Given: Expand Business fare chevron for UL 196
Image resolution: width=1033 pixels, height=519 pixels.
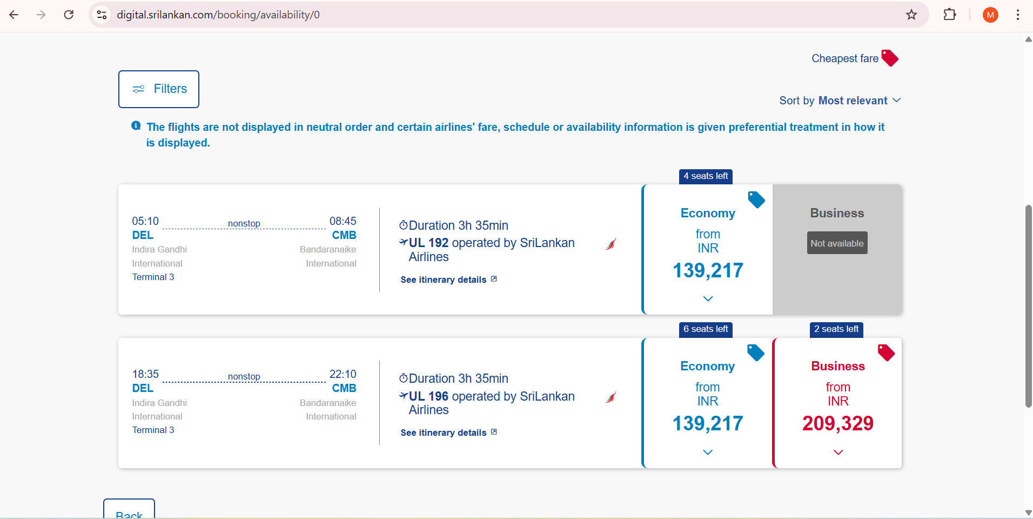Looking at the screenshot, I should click(838, 452).
